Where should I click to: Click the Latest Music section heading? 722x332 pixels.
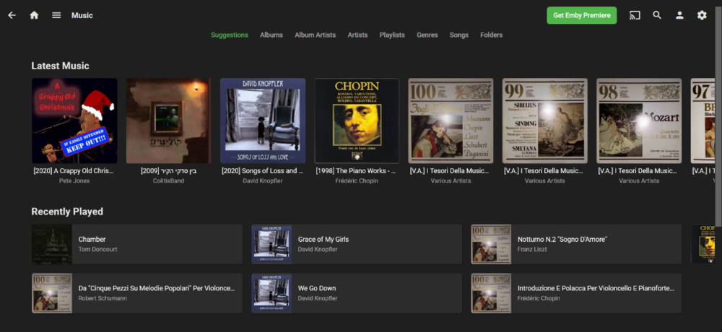(x=61, y=66)
